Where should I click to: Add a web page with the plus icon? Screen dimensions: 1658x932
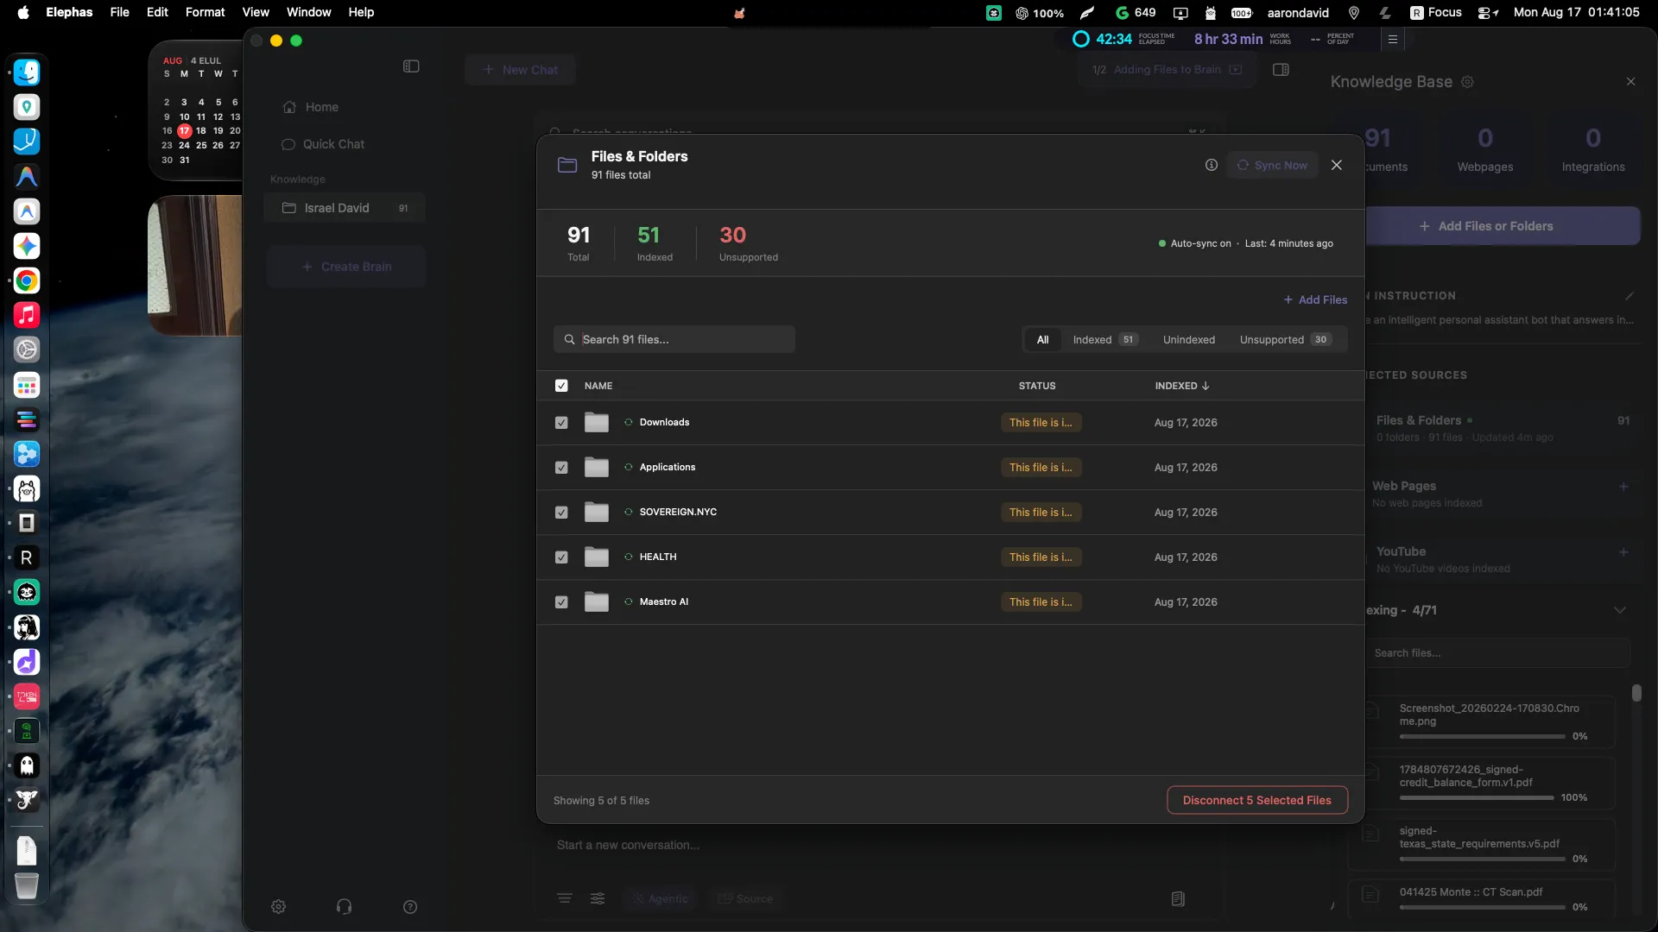(x=1623, y=487)
